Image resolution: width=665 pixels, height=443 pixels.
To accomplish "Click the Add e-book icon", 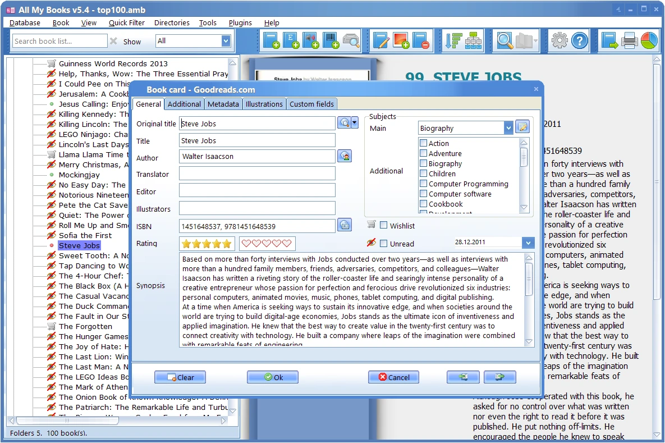I will [291, 41].
